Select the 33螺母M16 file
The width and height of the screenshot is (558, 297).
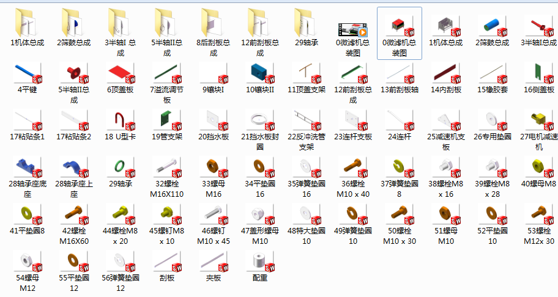pyautogui.click(x=214, y=177)
